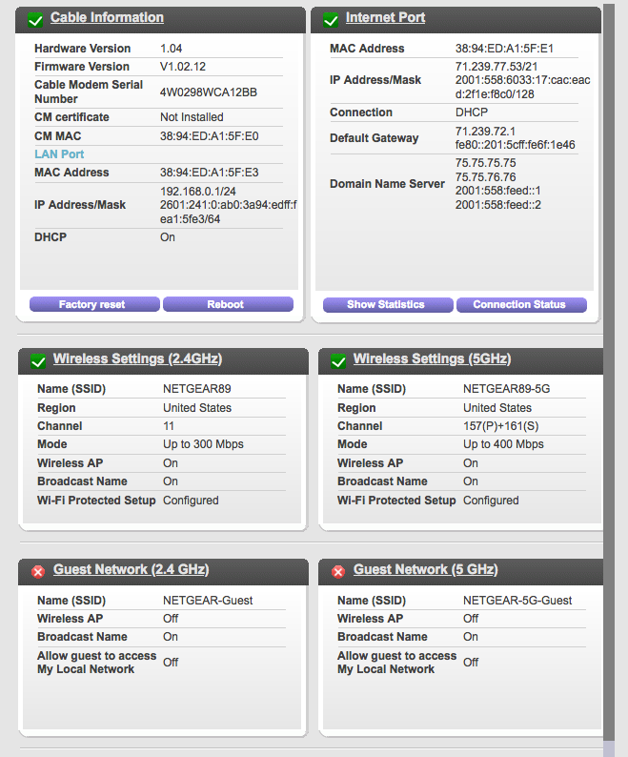
Task: Click green check icon for Wireless Settings 2.4GHz
Action: coord(38,361)
